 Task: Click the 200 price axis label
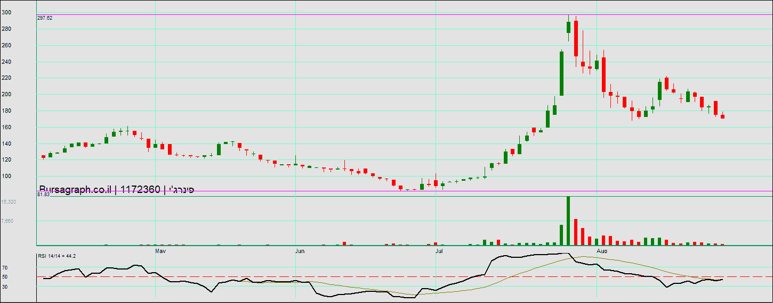pyautogui.click(x=6, y=95)
